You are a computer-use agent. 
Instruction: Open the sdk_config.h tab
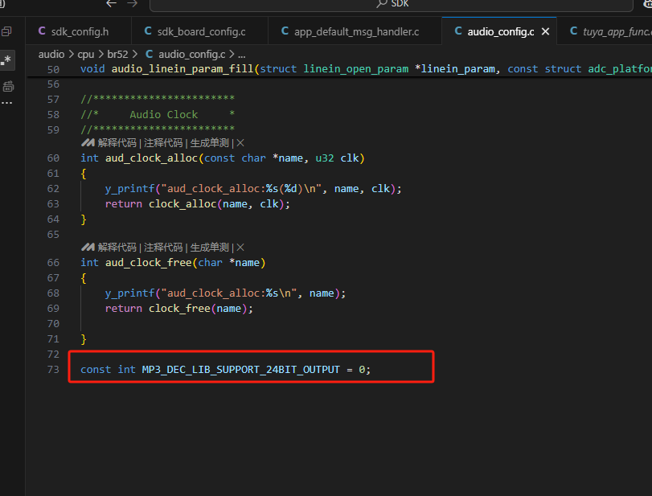click(74, 31)
